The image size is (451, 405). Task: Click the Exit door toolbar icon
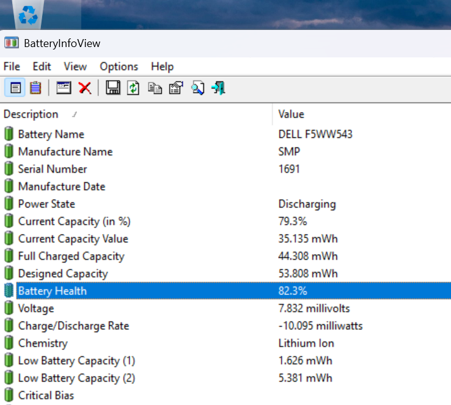click(x=218, y=88)
